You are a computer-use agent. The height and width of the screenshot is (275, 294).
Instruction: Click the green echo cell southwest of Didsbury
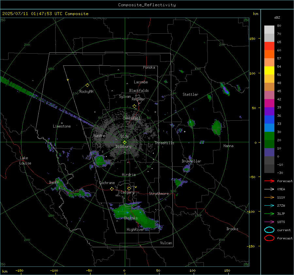(x=99, y=160)
